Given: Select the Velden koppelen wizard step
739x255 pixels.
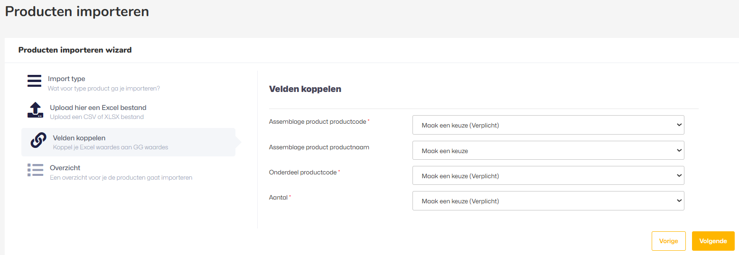Looking at the screenshot, I should pos(128,142).
